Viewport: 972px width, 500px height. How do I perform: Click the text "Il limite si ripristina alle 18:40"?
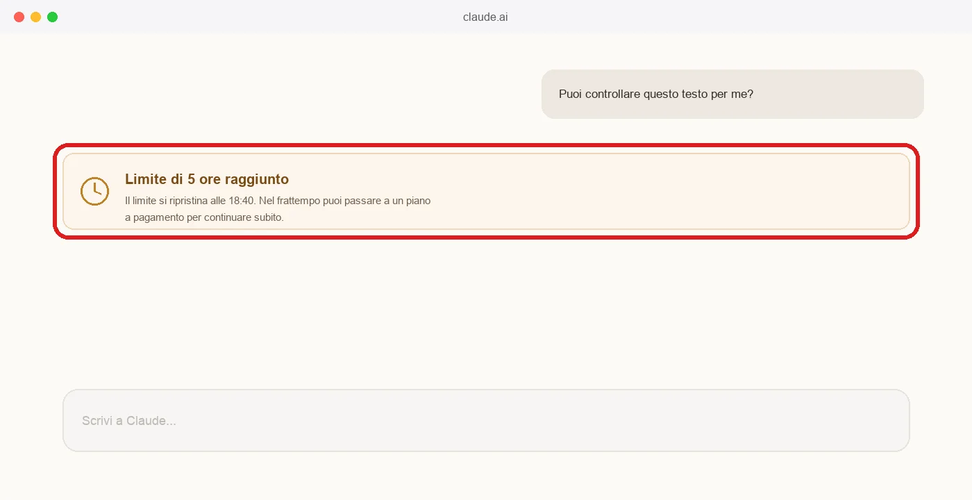point(190,201)
